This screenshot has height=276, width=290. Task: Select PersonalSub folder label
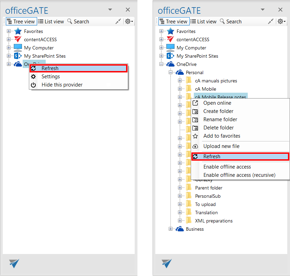pyautogui.click(x=208, y=196)
